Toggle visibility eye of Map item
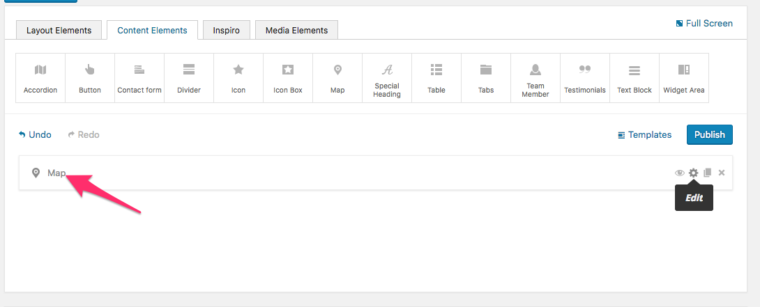 pyautogui.click(x=680, y=173)
